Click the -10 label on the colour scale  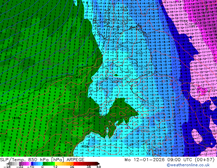30,167
